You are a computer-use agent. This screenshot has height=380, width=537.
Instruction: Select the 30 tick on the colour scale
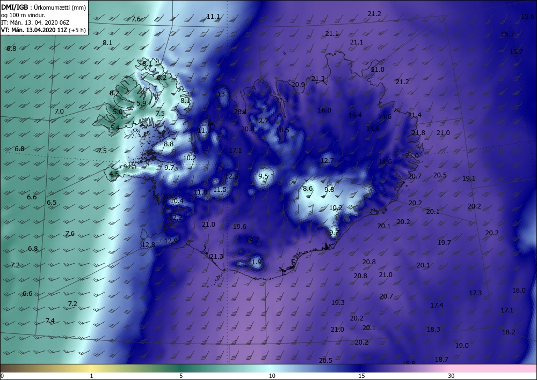452,376
